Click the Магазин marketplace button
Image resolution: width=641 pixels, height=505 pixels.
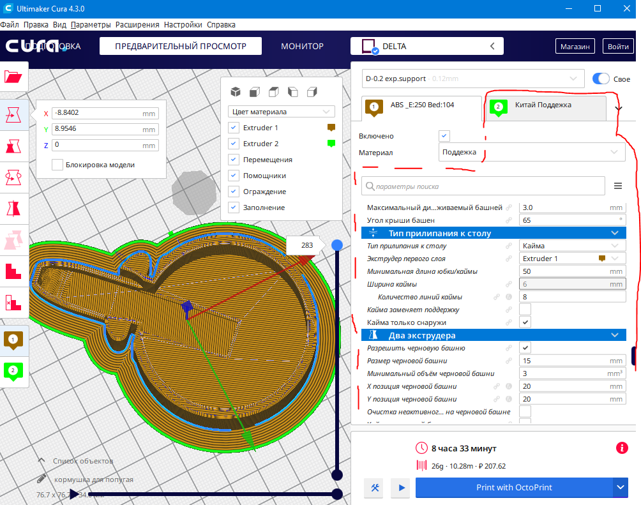point(575,46)
